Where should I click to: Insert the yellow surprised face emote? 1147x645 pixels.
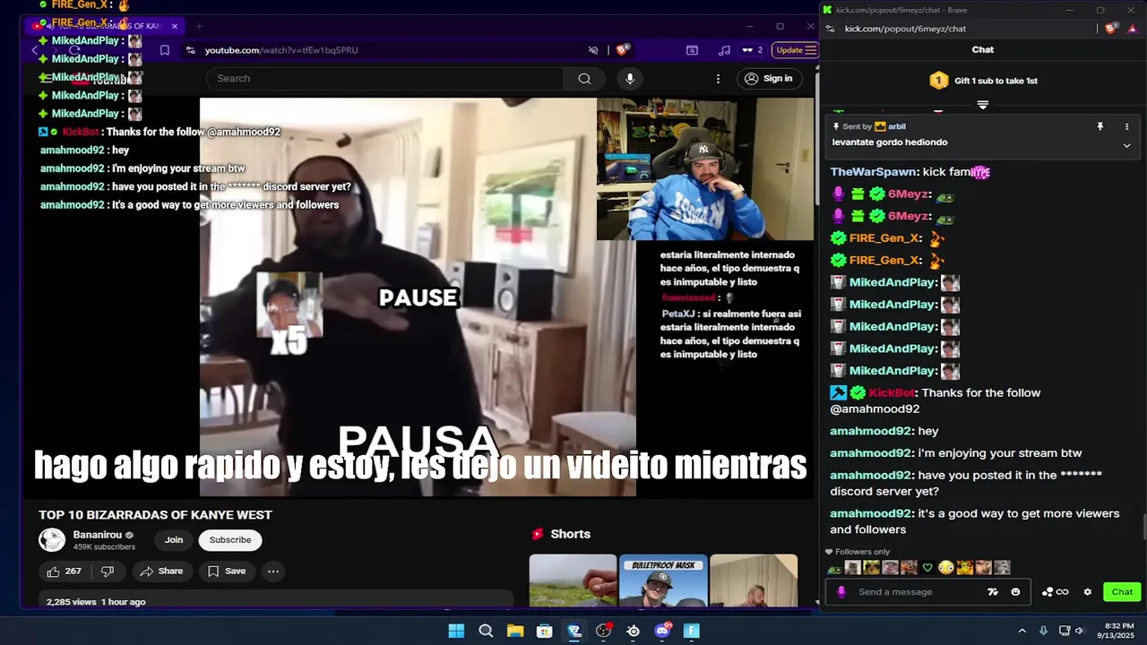(x=945, y=568)
